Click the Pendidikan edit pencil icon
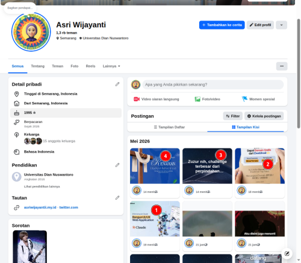 pos(117,165)
